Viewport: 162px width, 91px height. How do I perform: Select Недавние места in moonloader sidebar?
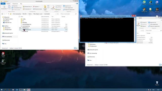[9, 19]
